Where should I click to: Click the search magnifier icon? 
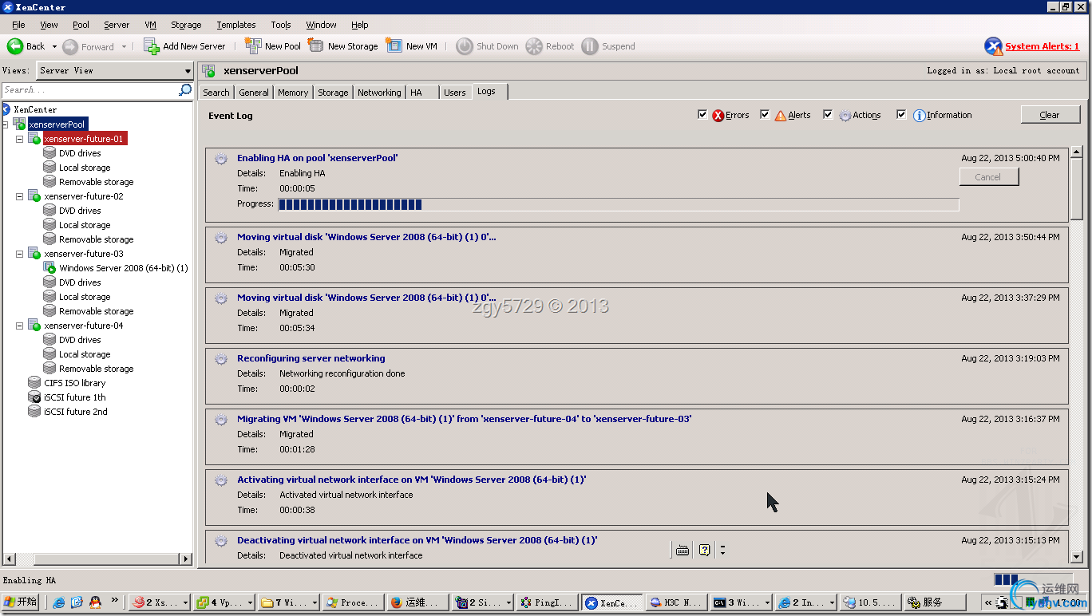(185, 90)
